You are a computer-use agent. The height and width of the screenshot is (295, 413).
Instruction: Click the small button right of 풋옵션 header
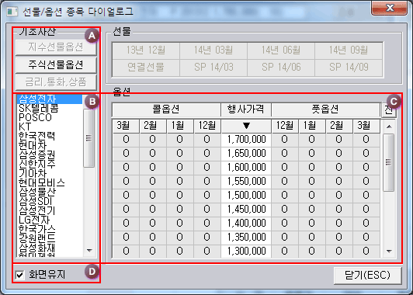click(x=389, y=110)
